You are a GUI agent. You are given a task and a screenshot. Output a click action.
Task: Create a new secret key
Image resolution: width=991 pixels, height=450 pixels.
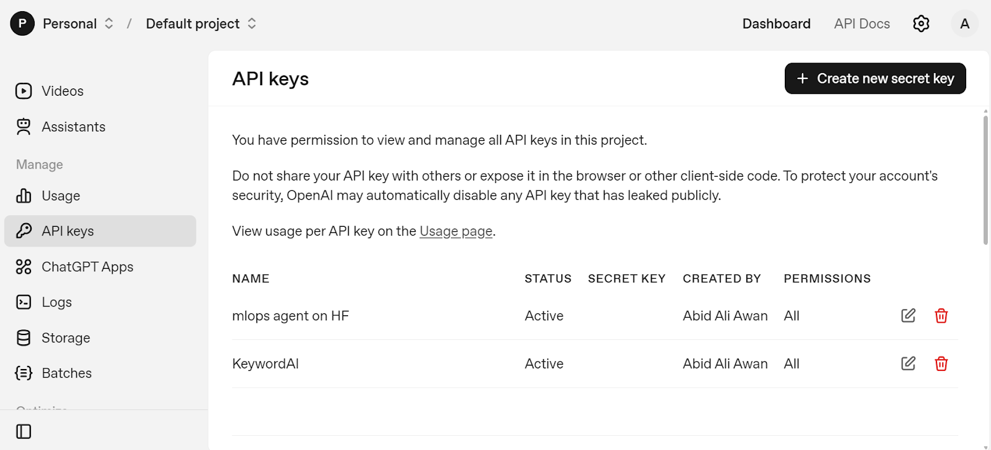pos(875,79)
